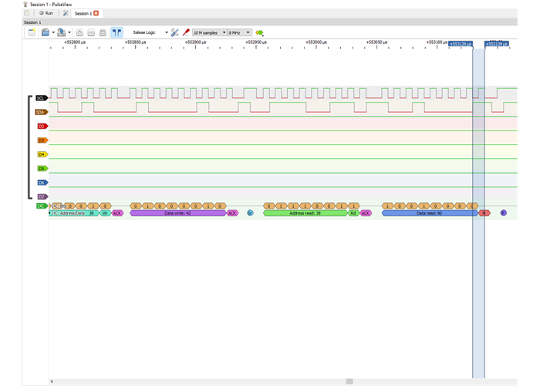Open the 10 M samples dropdown
The height and width of the screenshot is (386, 540).
tap(209, 33)
